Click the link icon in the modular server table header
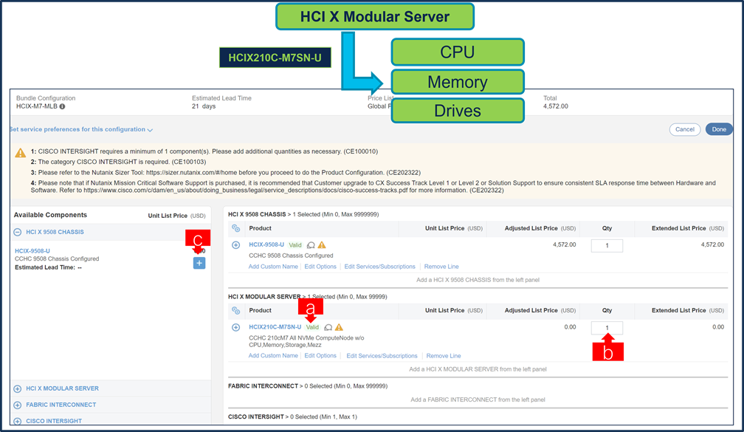744x432 pixels. coord(236,310)
